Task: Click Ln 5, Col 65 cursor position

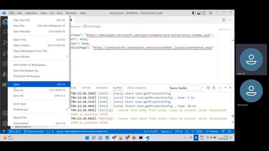Action: click(150, 131)
